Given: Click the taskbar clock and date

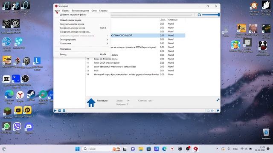Looking at the screenshot, I should (x=260, y=149).
